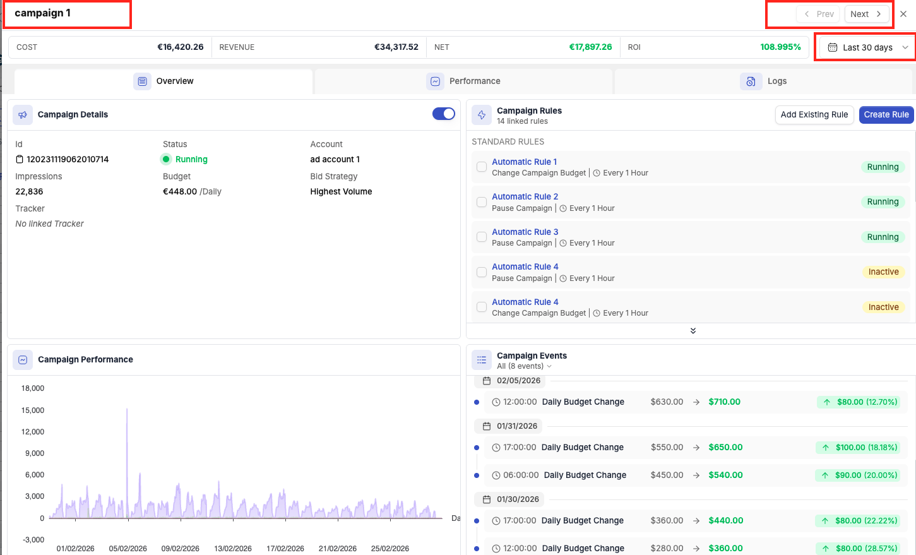The image size is (916, 555).
Task: Click the megaphone Campaign Details icon
Action: [23, 115]
